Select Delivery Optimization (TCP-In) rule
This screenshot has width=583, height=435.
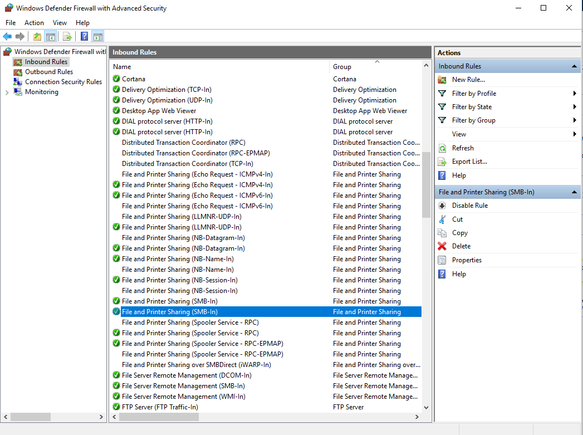266,90
